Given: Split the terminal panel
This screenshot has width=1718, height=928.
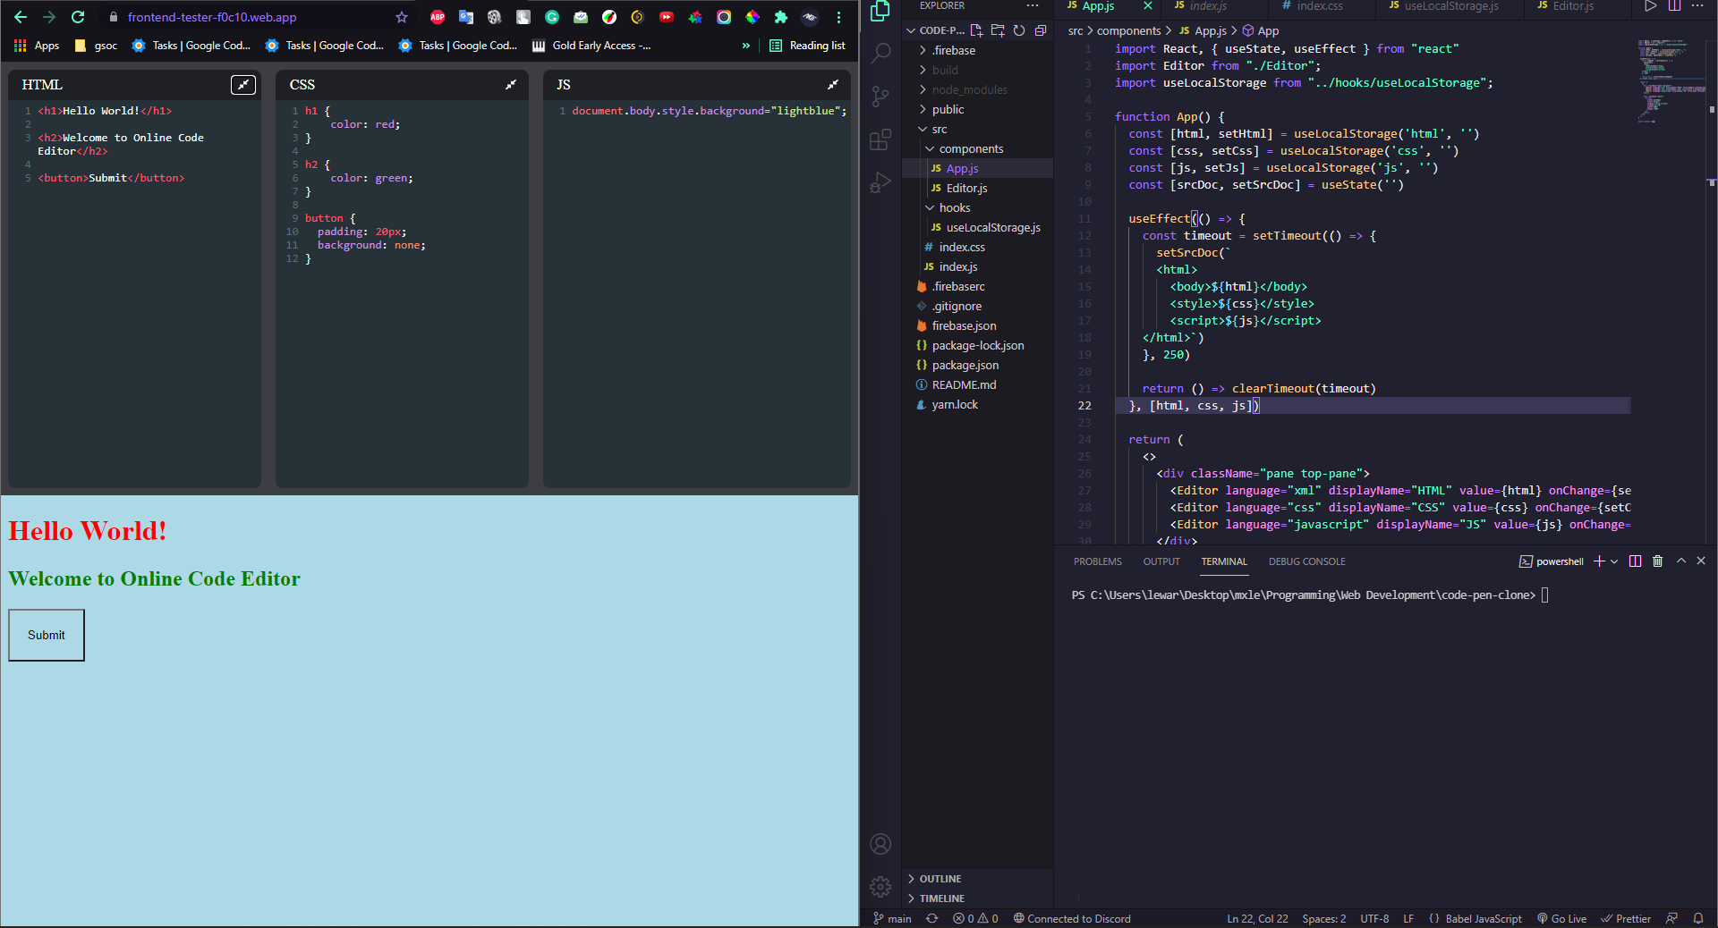Looking at the screenshot, I should click(x=1636, y=561).
